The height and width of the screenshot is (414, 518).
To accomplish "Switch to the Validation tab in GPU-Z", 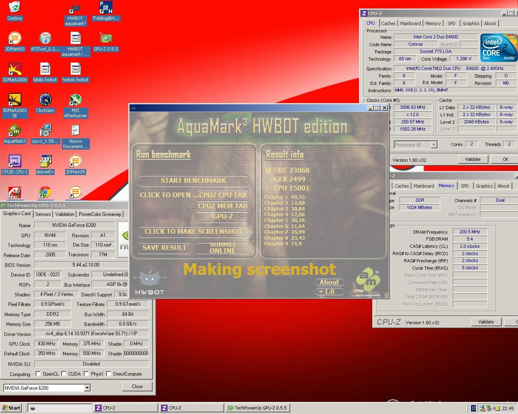I will tap(65, 214).
